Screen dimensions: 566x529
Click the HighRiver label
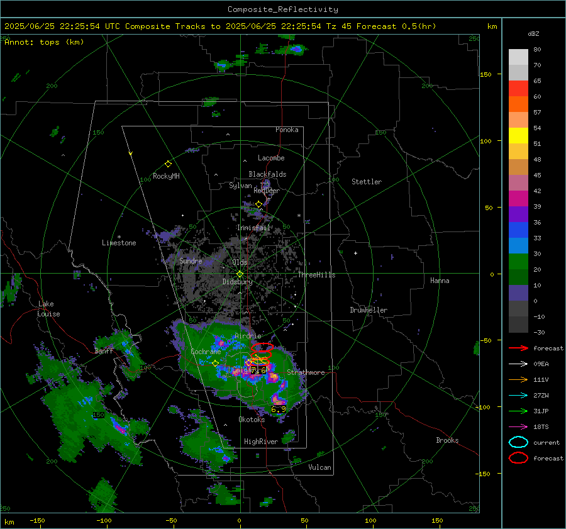[x=261, y=442]
